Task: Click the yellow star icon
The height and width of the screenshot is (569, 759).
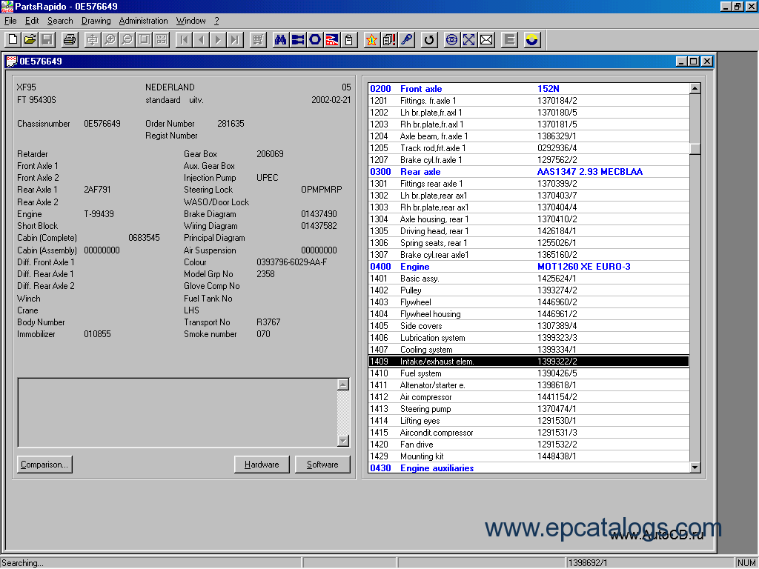Action: (371, 40)
